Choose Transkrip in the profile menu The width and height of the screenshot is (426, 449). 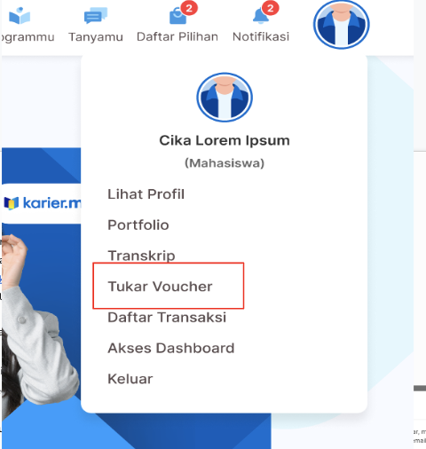(x=141, y=256)
